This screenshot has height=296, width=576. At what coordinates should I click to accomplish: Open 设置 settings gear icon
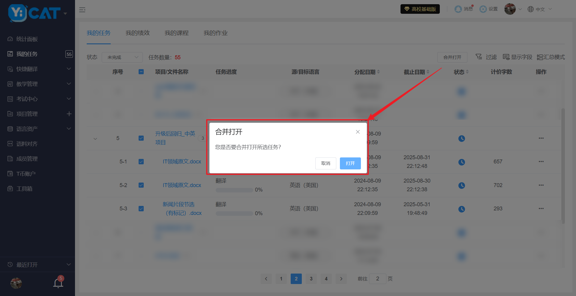[483, 9]
